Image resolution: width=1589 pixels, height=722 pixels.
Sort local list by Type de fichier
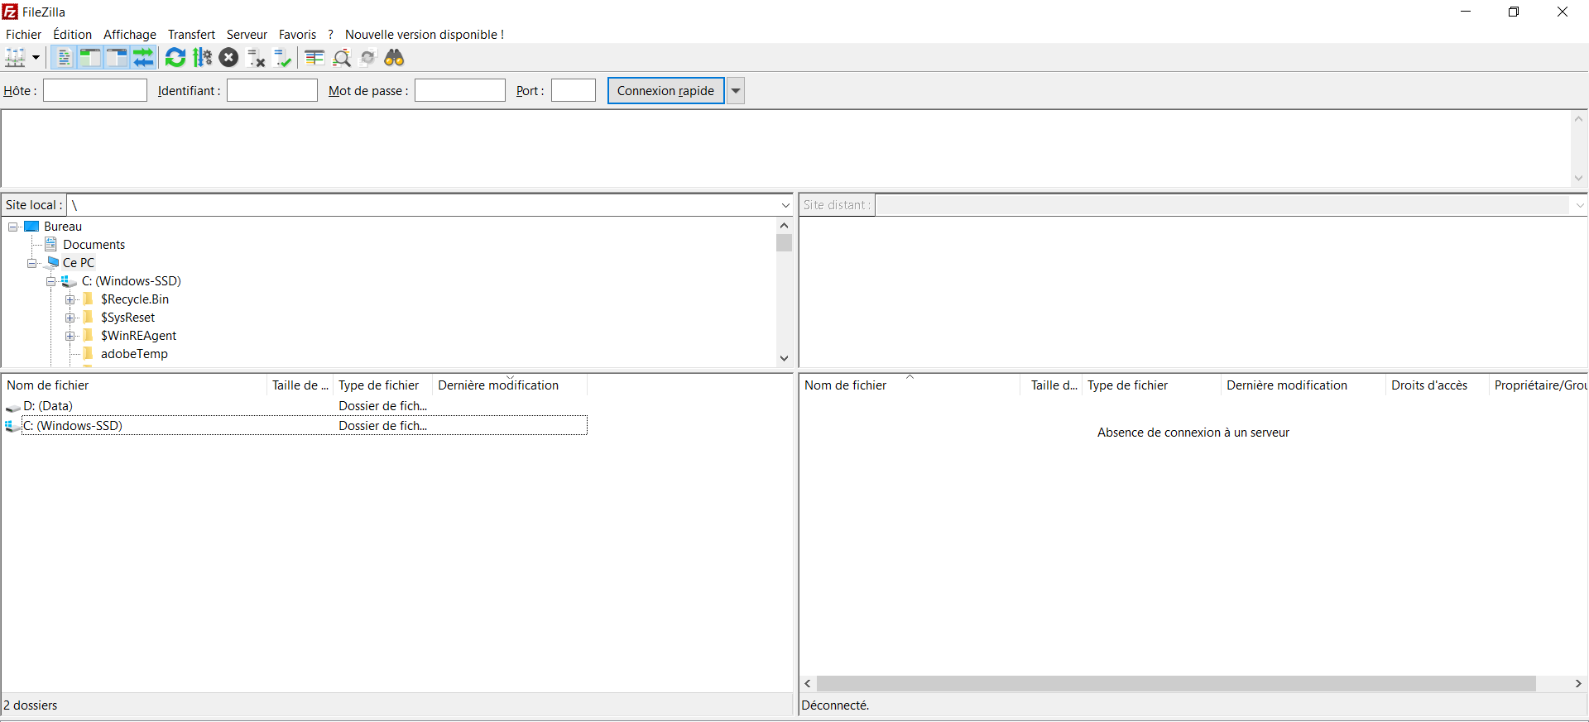[382, 385]
